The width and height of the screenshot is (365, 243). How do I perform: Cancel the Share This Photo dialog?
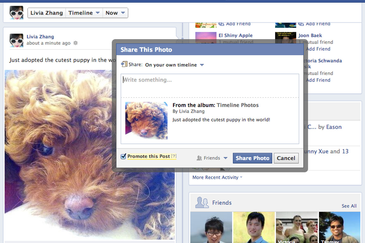(x=286, y=158)
